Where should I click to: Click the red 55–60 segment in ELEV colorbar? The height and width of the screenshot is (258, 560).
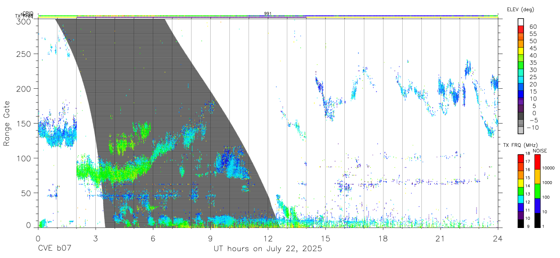pyautogui.click(x=521, y=30)
